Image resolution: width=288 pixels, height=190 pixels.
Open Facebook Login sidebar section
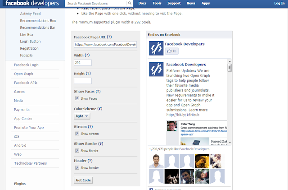pos(26,65)
